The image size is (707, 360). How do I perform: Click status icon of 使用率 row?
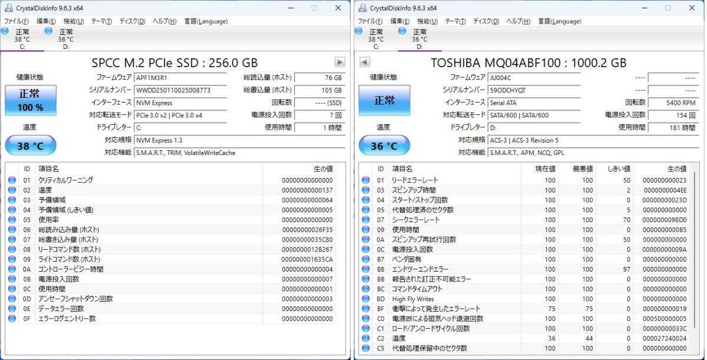pyautogui.click(x=12, y=220)
